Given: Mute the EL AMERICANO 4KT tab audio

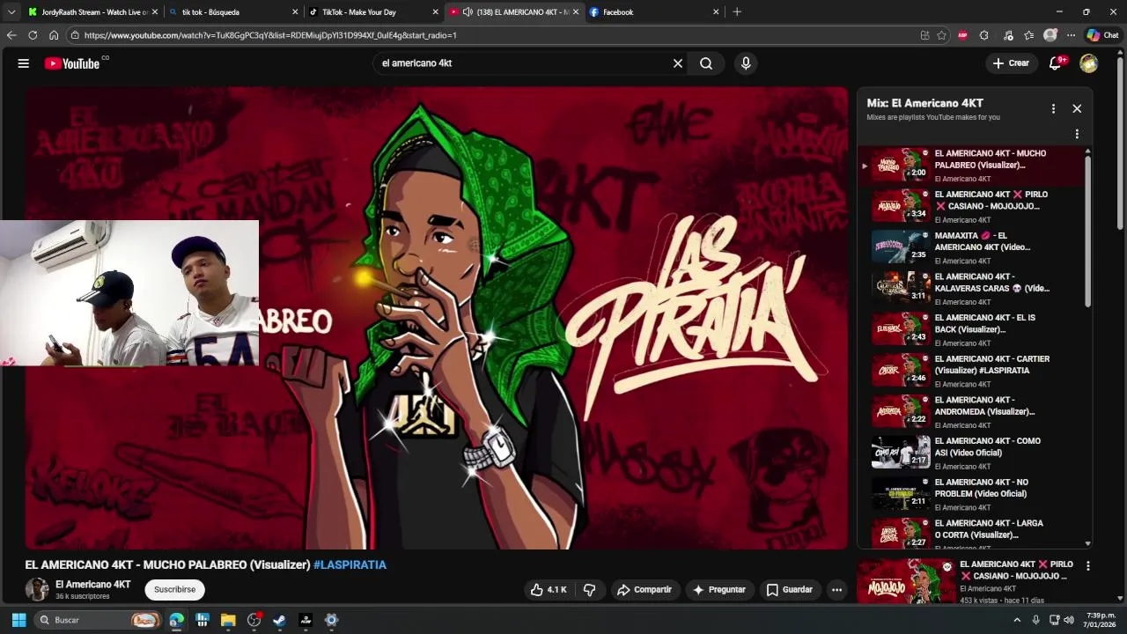Looking at the screenshot, I should (x=468, y=12).
